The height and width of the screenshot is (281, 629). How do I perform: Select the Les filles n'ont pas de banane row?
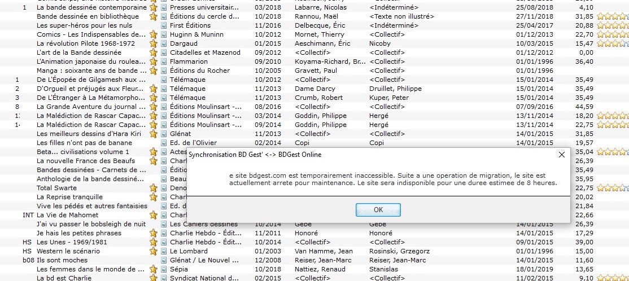(x=84, y=143)
